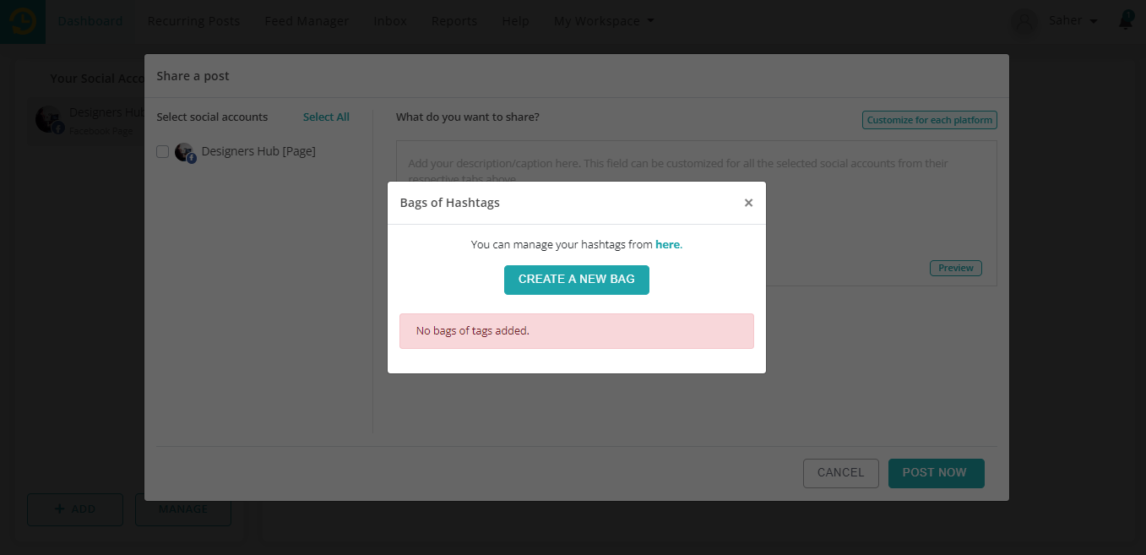Click the user profile avatar icon

click(1024, 20)
